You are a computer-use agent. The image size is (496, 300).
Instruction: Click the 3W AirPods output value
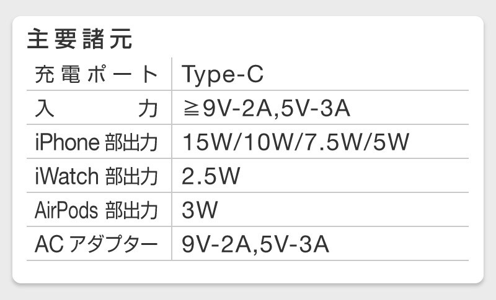200,211
